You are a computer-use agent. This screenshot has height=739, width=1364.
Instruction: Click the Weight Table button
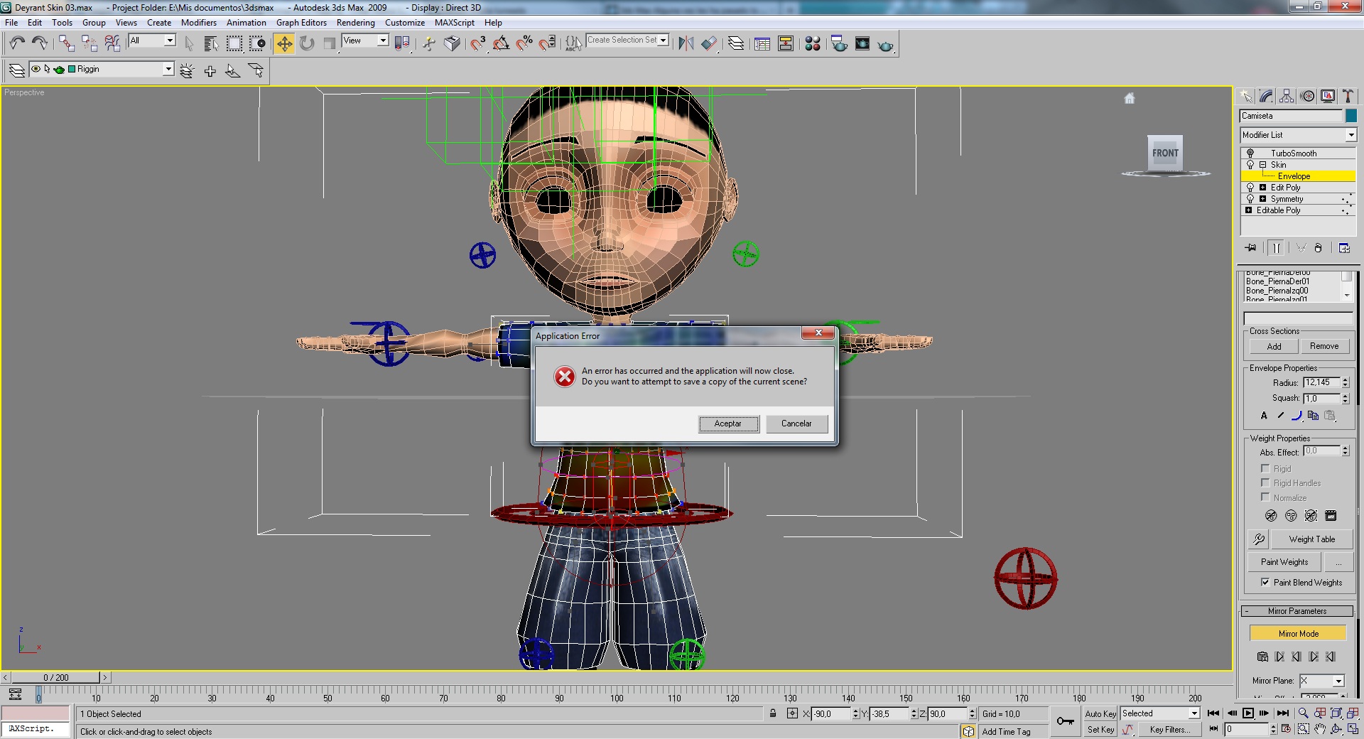(x=1311, y=539)
